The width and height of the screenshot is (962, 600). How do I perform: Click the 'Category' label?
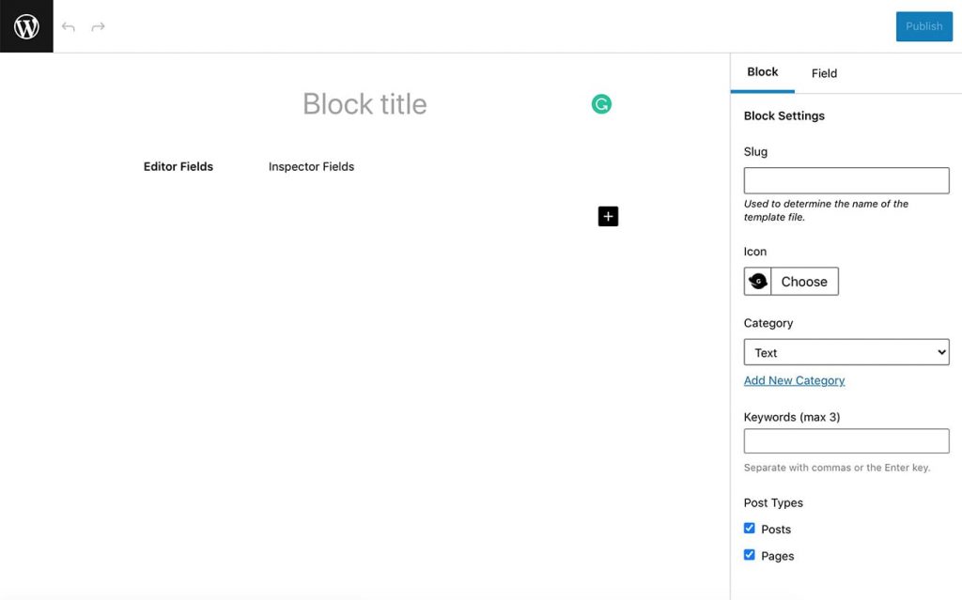[768, 323]
